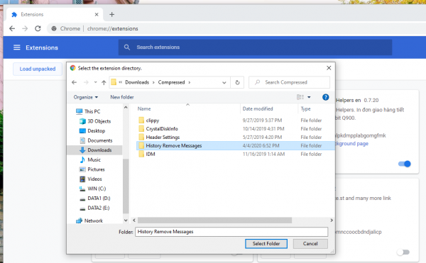Close the Select extension directory dialog
426x263 pixels.
pos(329,68)
